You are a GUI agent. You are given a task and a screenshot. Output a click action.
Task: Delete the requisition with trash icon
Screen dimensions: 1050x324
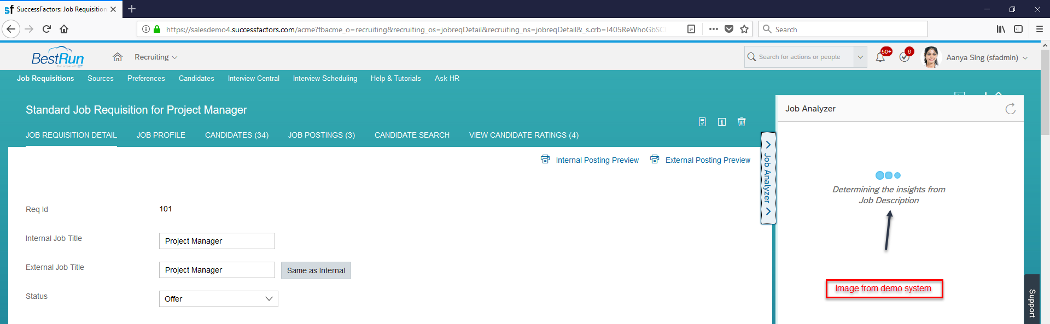pyautogui.click(x=742, y=122)
